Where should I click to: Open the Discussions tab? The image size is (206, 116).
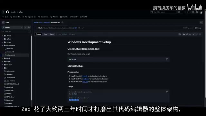pyautogui.click(x=43, y=17)
